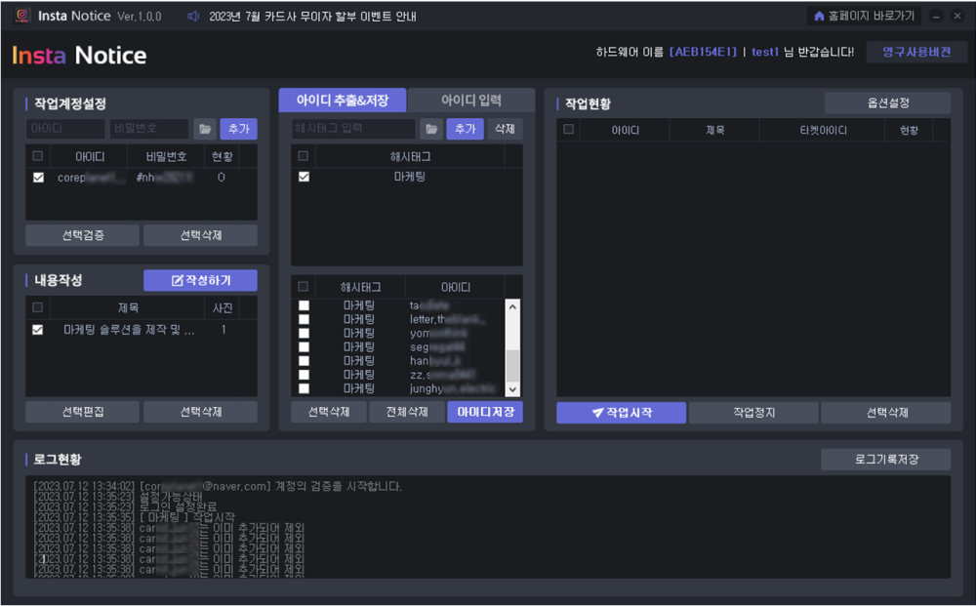Click 선택삭제 under the extracted ID list
The width and height of the screenshot is (976, 606).
329,412
